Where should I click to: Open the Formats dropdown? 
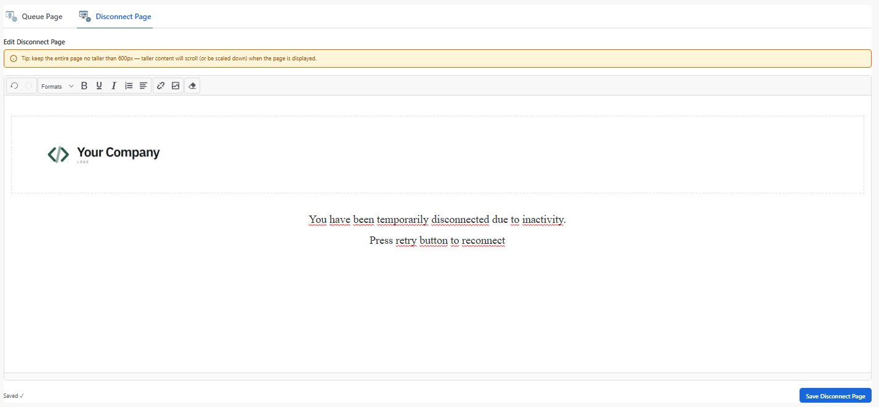pos(57,86)
